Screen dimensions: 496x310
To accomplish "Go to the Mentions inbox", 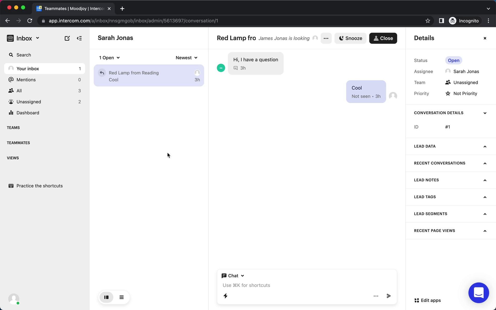I will (26, 80).
